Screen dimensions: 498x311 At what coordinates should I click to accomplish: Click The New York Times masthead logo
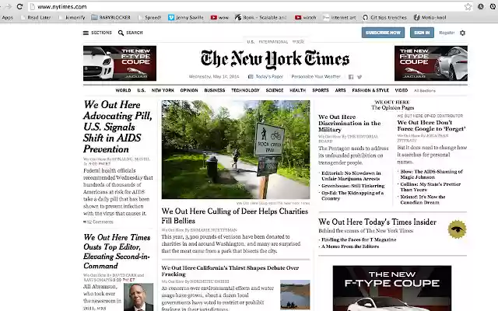[275, 59]
